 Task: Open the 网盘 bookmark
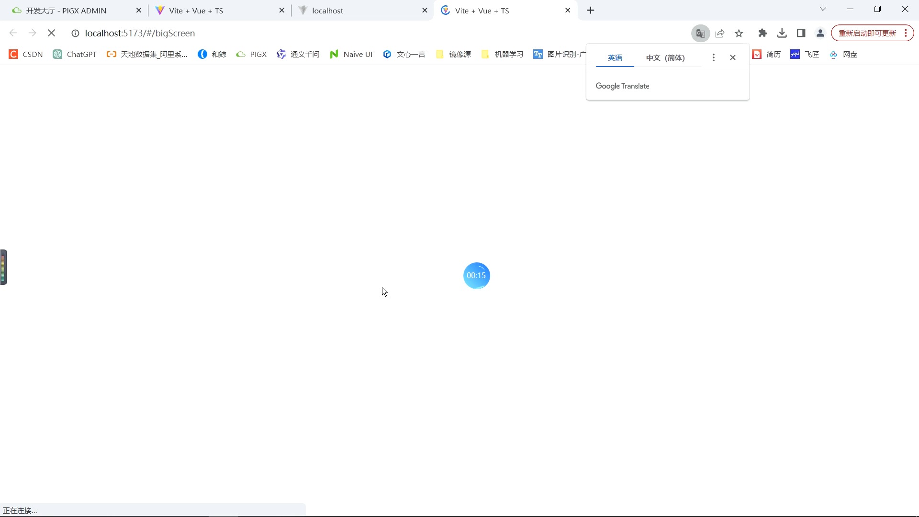point(843,54)
